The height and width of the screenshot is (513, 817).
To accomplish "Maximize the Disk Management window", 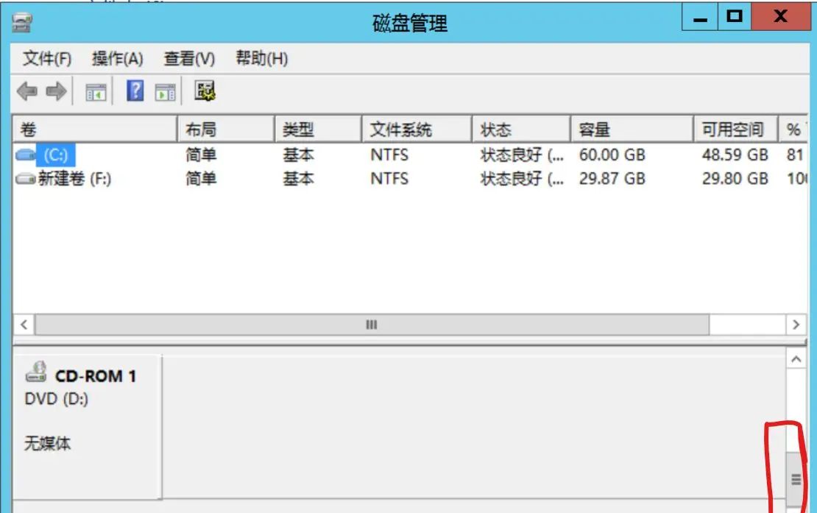I will click(734, 17).
